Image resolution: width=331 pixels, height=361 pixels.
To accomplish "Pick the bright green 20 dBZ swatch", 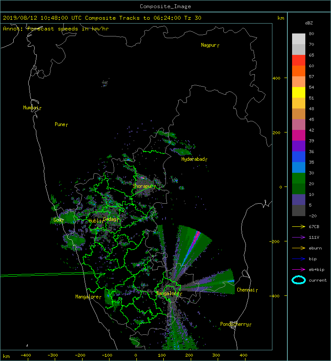I will 298,178.
